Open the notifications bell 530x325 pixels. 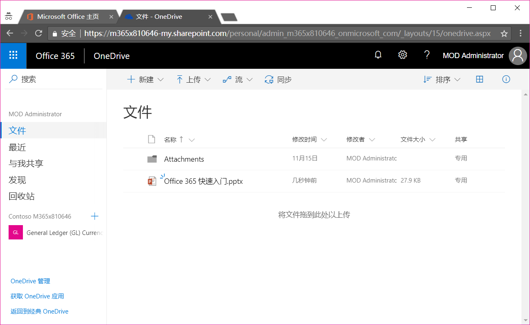pyautogui.click(x=378, y=54)
